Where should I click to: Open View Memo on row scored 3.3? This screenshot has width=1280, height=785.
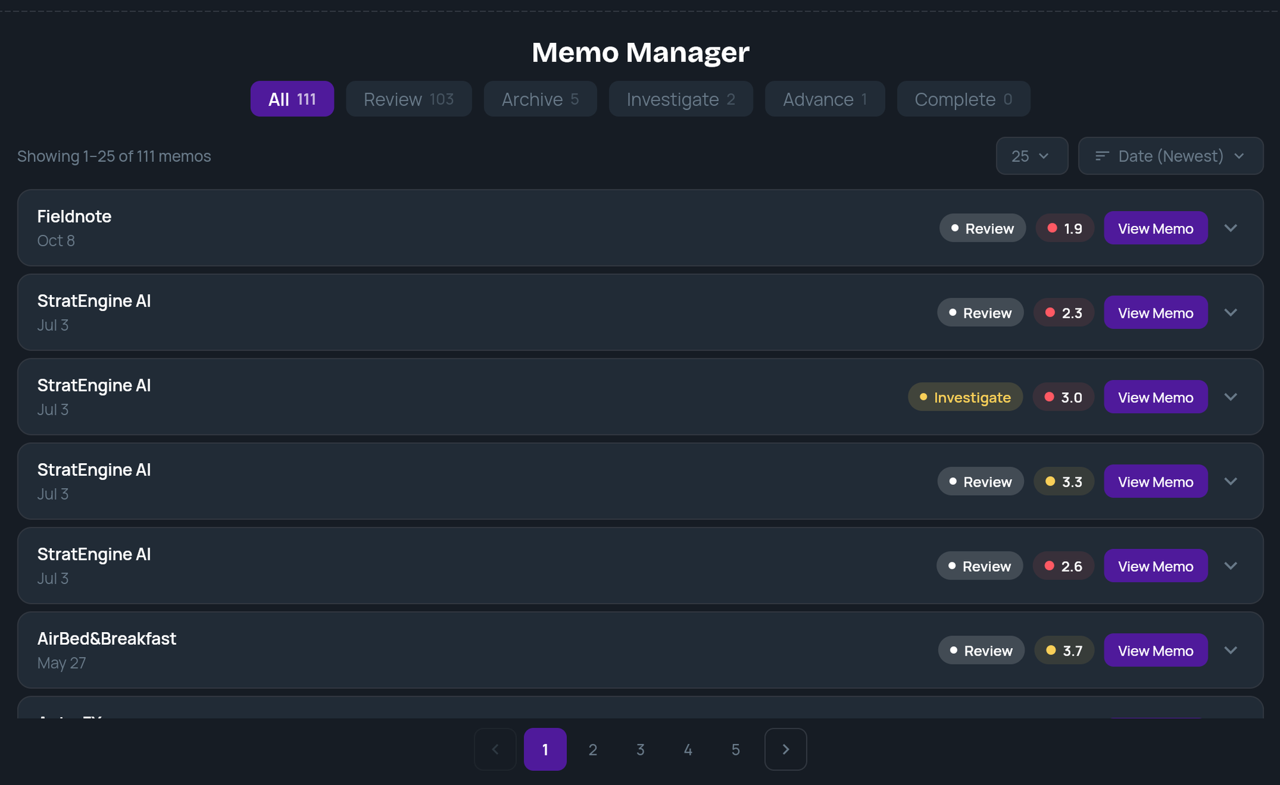1156,481
